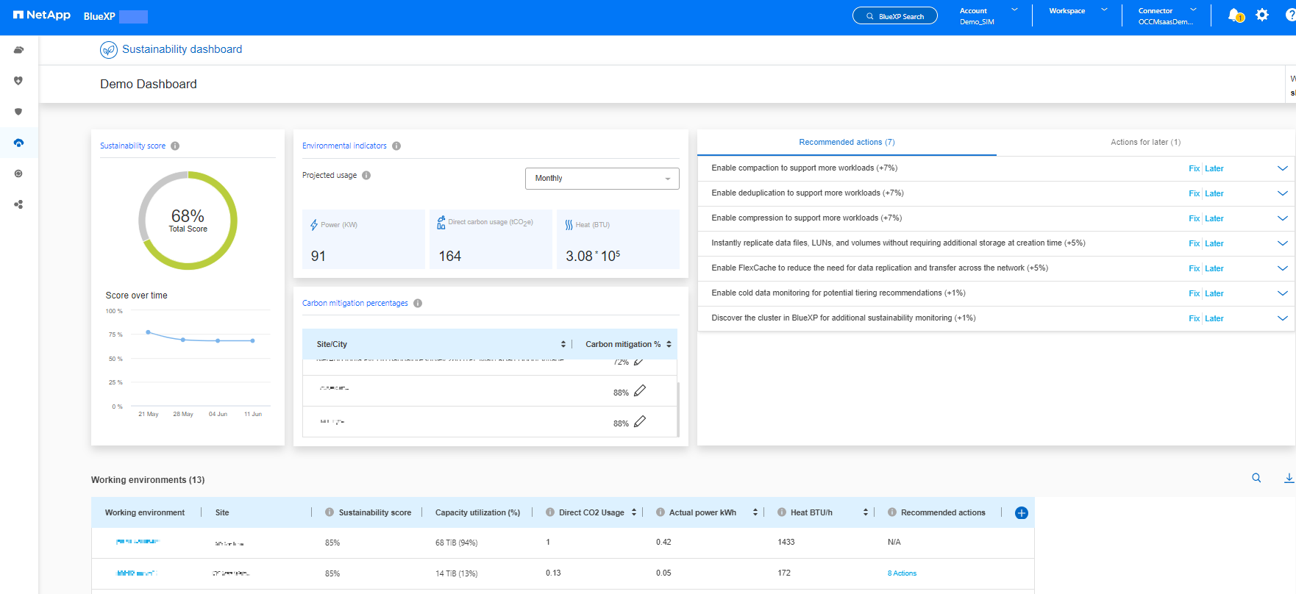The width and height of the screenshot is (1296, 594).
Task: Open the settings gear icon
Action: tap(1262, 15)
